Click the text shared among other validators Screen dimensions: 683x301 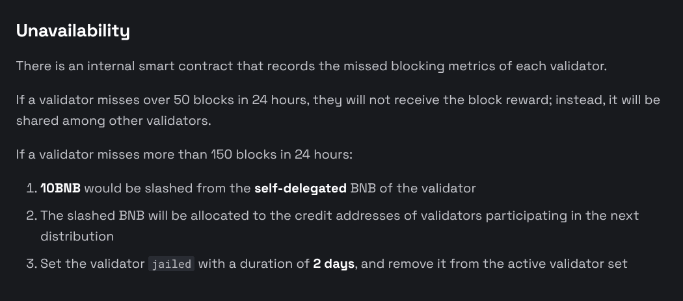coord(114,121)
